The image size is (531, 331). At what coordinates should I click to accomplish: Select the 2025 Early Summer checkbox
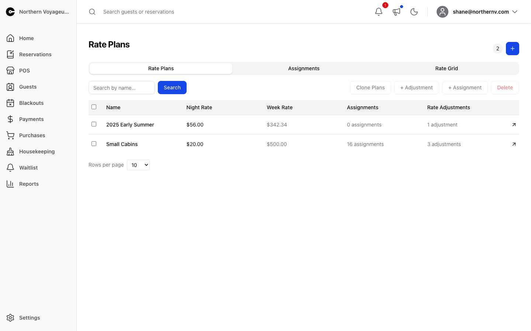(94, 124)
